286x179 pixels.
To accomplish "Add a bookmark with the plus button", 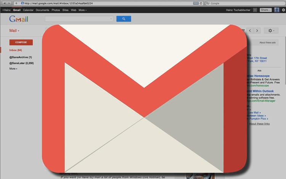I will click(16, 3).
